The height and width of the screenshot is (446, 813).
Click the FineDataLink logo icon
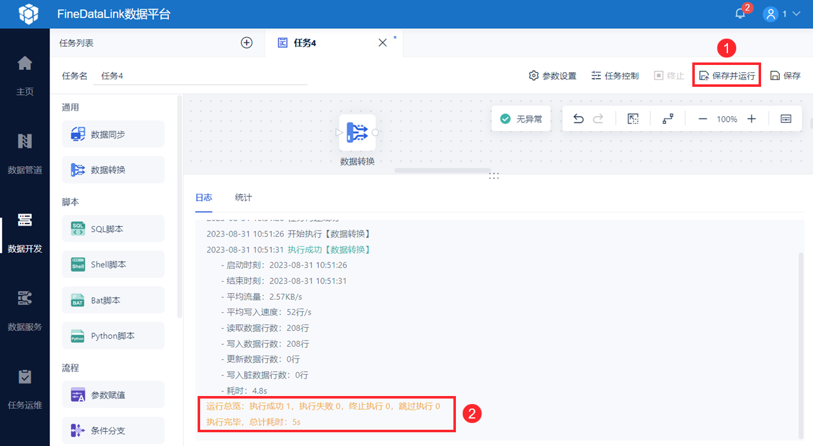coord(28,13)
